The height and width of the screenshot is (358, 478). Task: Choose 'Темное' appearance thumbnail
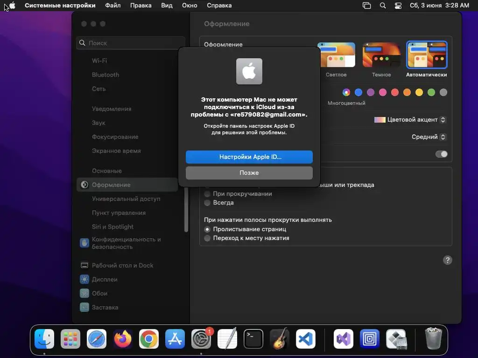[x=381, y=55]
